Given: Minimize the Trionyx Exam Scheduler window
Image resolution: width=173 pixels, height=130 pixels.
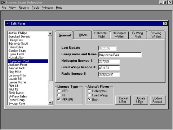Looking at the screenshot, I should click(x=161, y=2).
